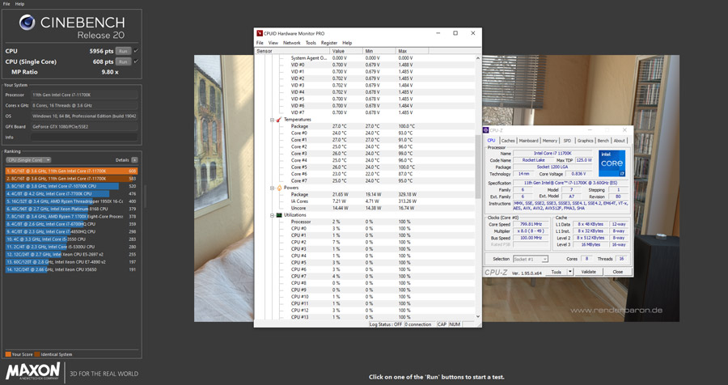Viewport: 728px width, 385px height.
Task: Open the CPU (Single Core) ranking dropdown
Action: [x=28, y=160]
